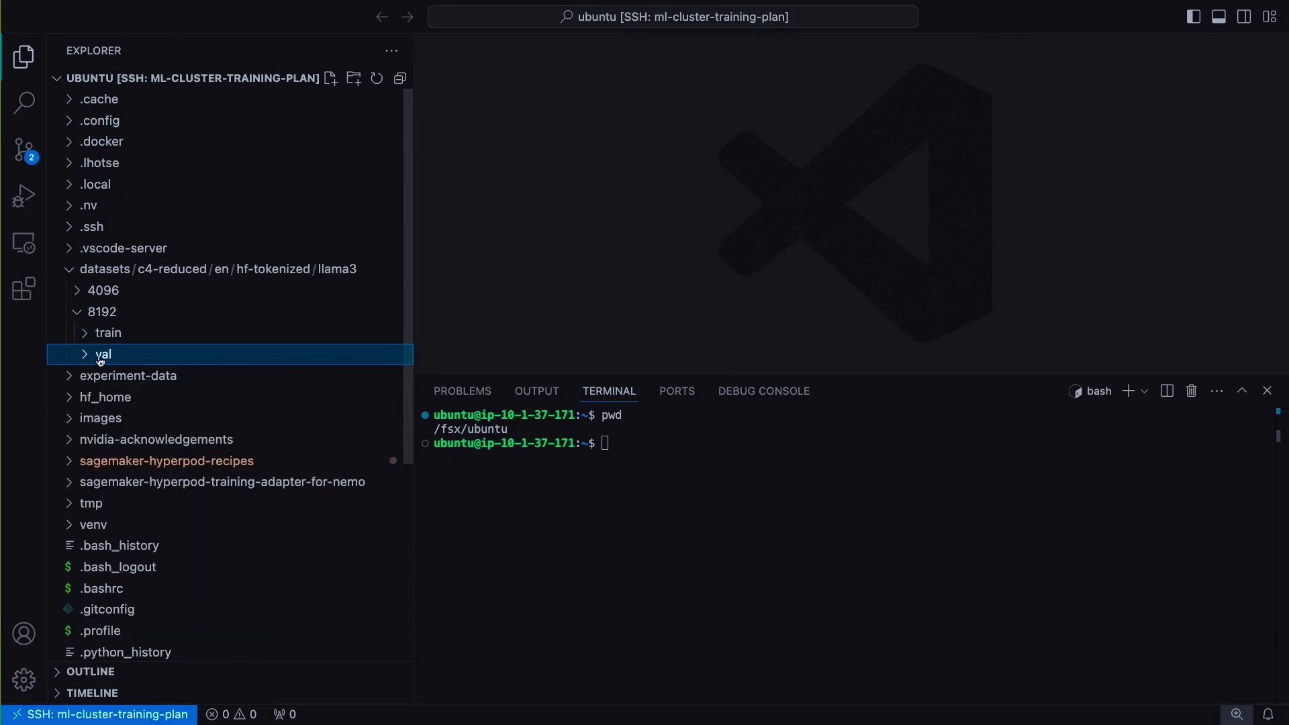Click the Explorer vertical scrollbar
The height and width of the screenshot is (725, 1289).
coord(408,275)
